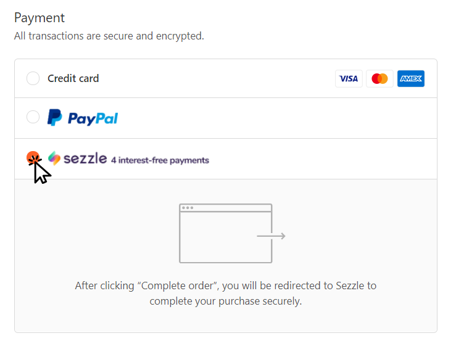Image resolution: width=456 pixels, height=341 pixels.
Task: Click the PayPal double-P logo icon
Action: [x=55, y=117]
